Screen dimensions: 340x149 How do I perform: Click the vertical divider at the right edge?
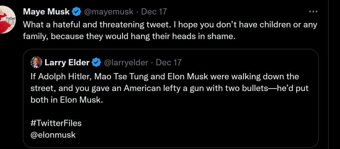click(329, 75)
